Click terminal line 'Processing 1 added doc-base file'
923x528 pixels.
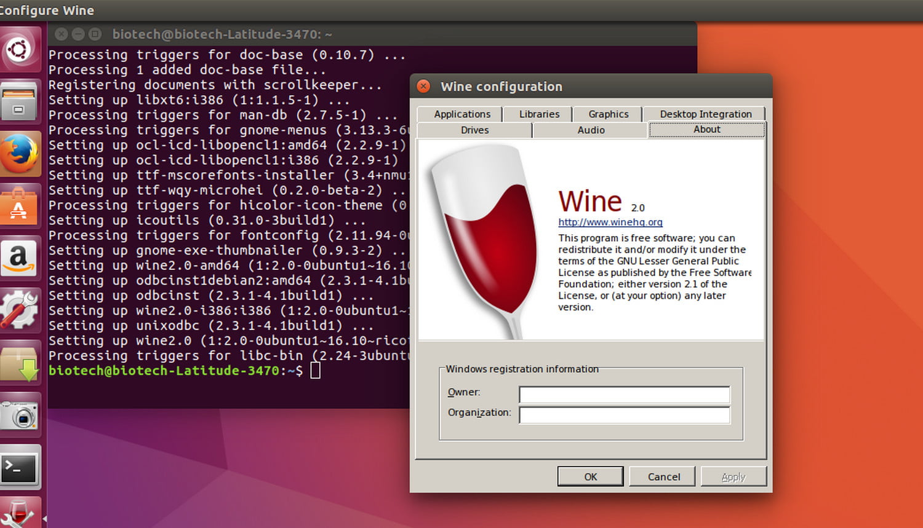point(187,70)
